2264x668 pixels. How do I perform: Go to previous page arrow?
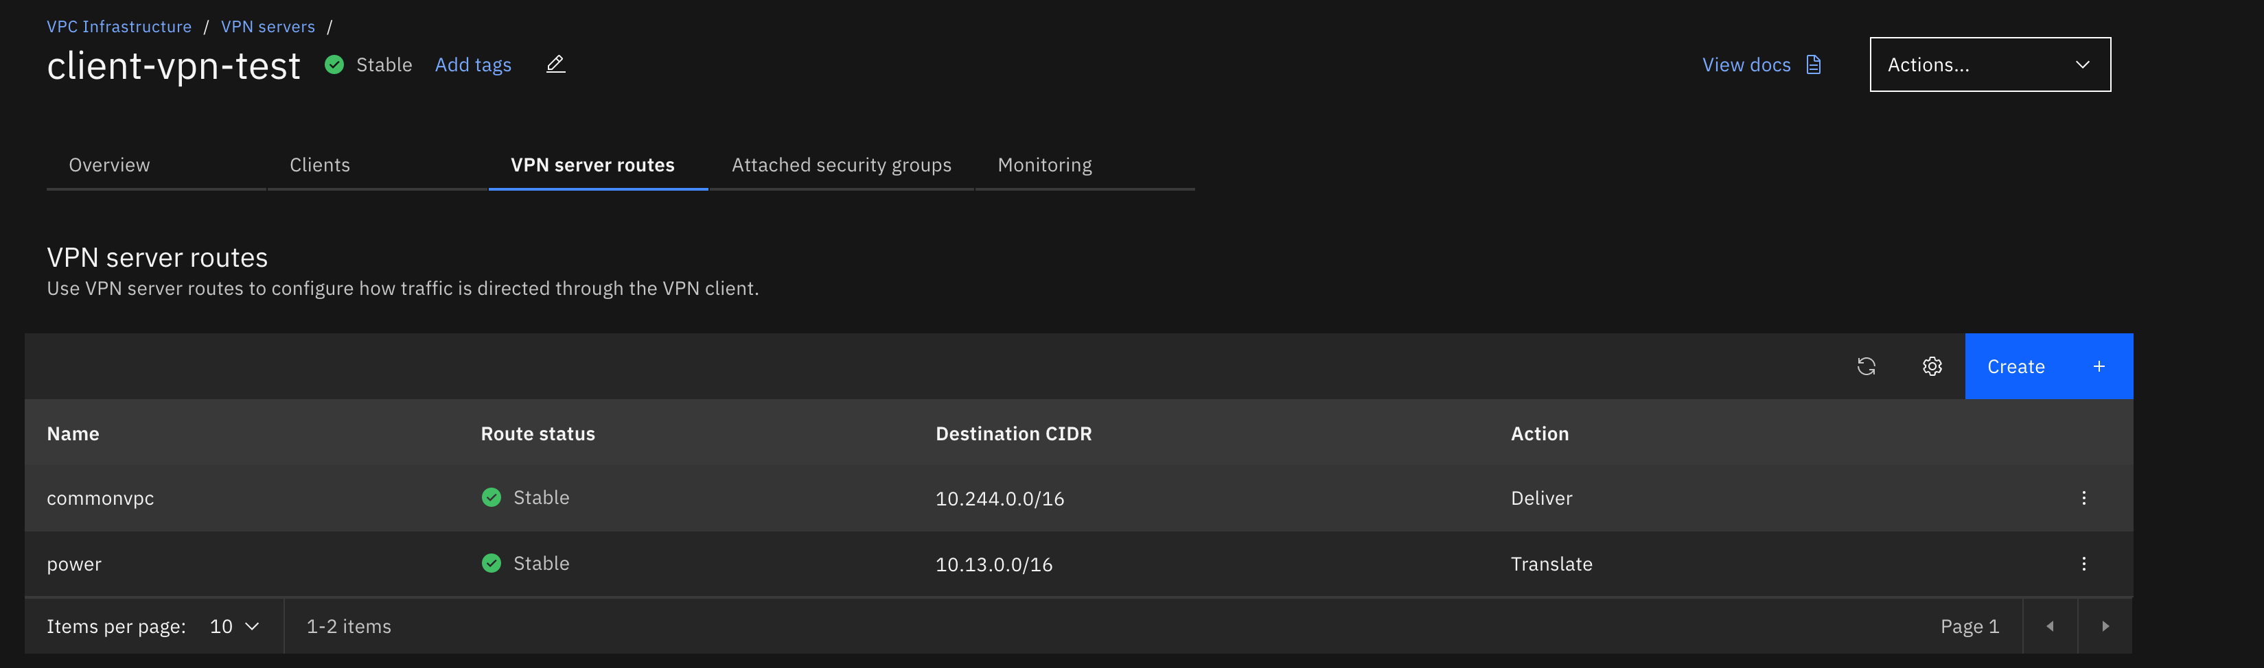pyautogui.click(x=2050, y=626)
